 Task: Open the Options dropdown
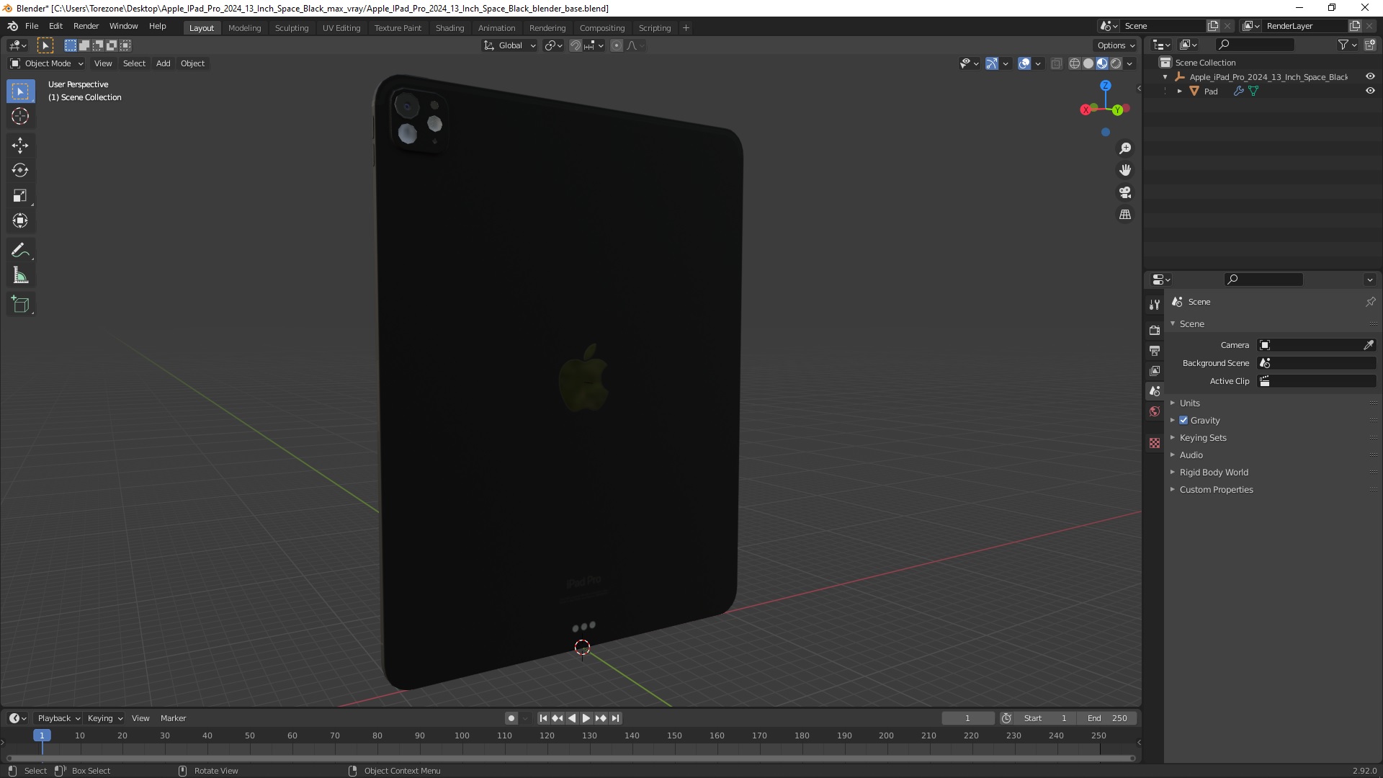tap(1116, 45)
